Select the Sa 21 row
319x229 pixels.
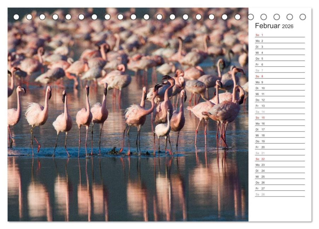[x=280, y=153]
